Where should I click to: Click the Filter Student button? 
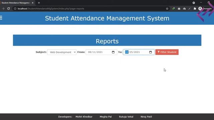[x=167, y=52]
